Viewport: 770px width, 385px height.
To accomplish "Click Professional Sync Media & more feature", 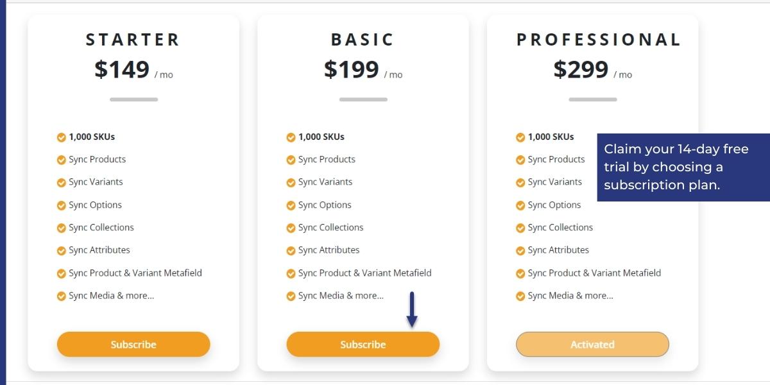I will click(x=570, y=296).
